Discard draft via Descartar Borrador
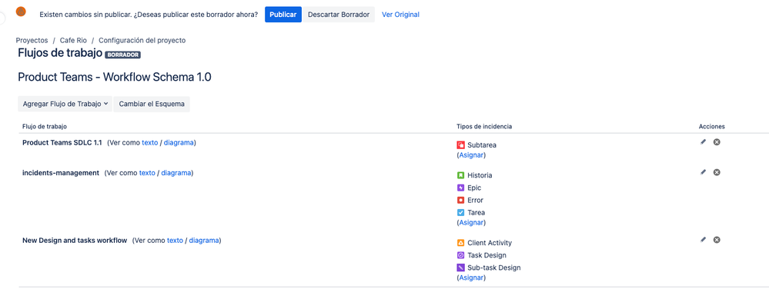 click(x=339, y=14)
